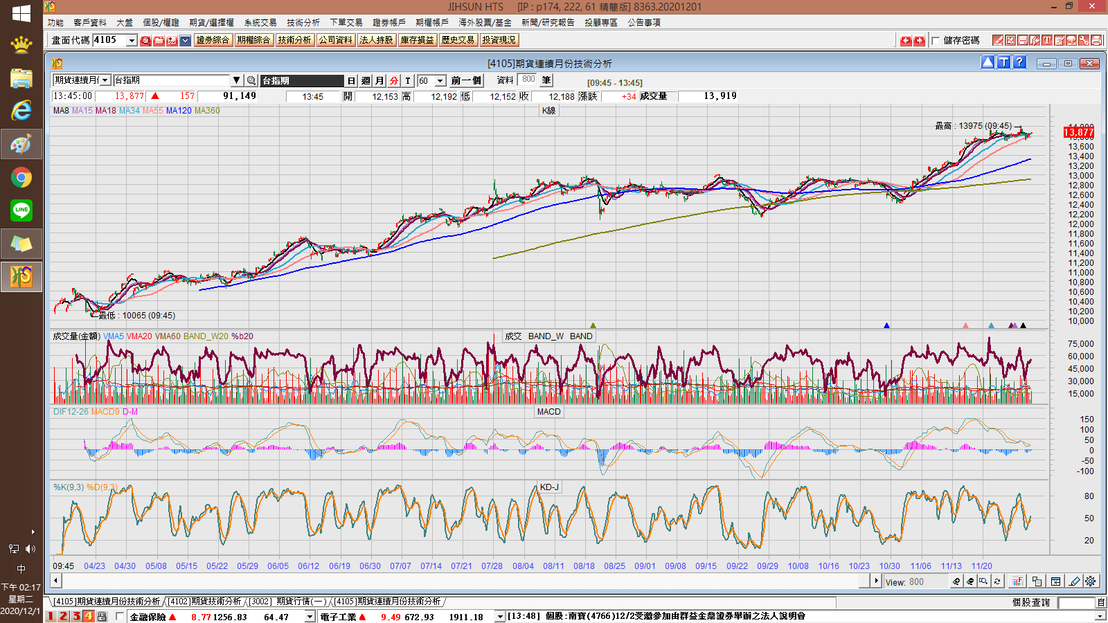Click the blue T icon in chart title bar
Image resolution: width=1108 pixels, height=623 pixels.
click(x=1003, y=62)
